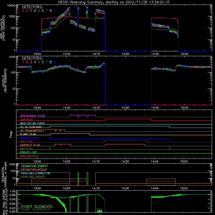Click 14:00 time tick under Flags panel

(x=66, y=162)
